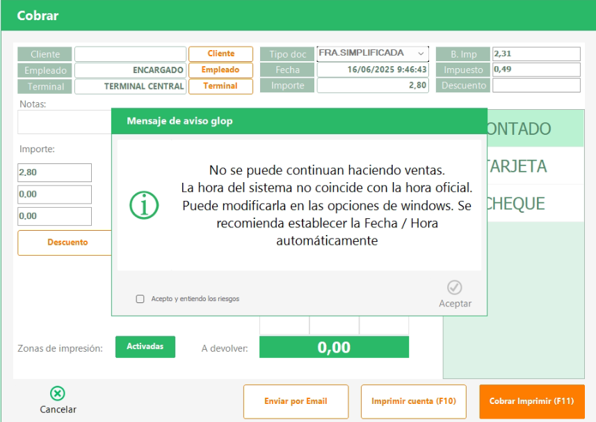The image size is (596, 422).
Task: Click the Aceptar checkmark icon
Action: click(x=455, y=288)
